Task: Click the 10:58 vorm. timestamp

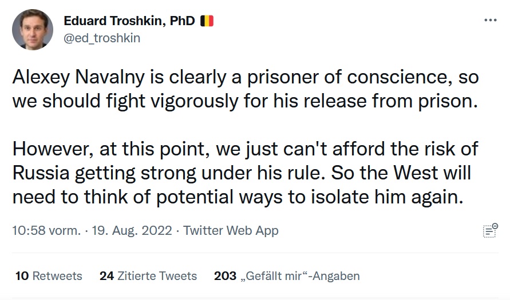Action: (x=46, y=230)
